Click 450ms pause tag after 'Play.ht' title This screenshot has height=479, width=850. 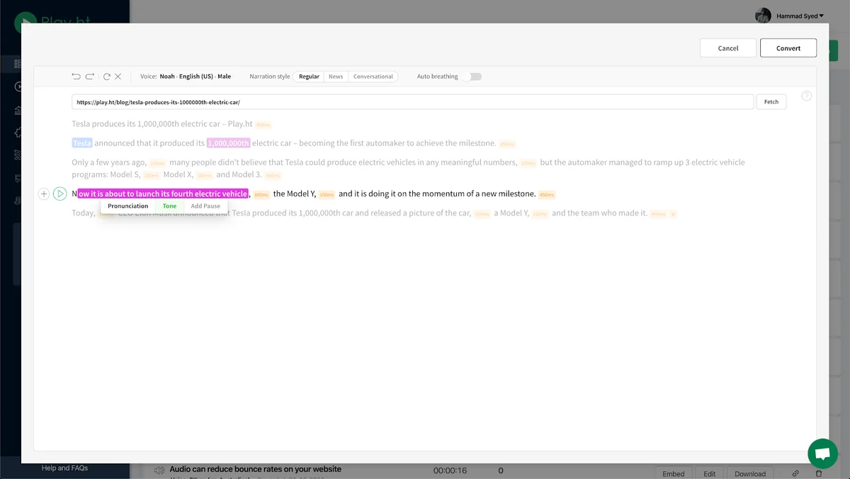tap(263, 125)
